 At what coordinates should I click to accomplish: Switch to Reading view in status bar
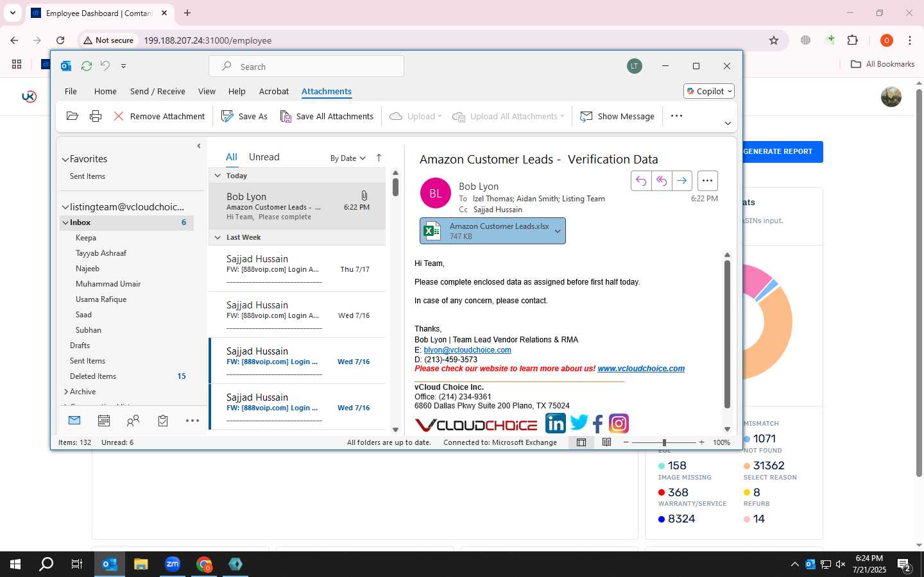click(x=606, y=442)
